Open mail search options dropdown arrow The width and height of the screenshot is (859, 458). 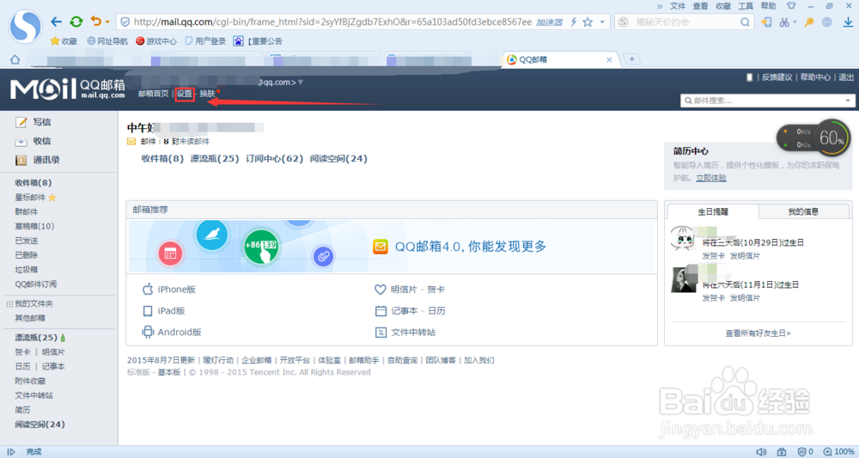click(848, 101)
